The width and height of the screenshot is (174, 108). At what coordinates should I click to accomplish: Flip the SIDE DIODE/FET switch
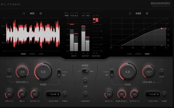pos(112,73)
